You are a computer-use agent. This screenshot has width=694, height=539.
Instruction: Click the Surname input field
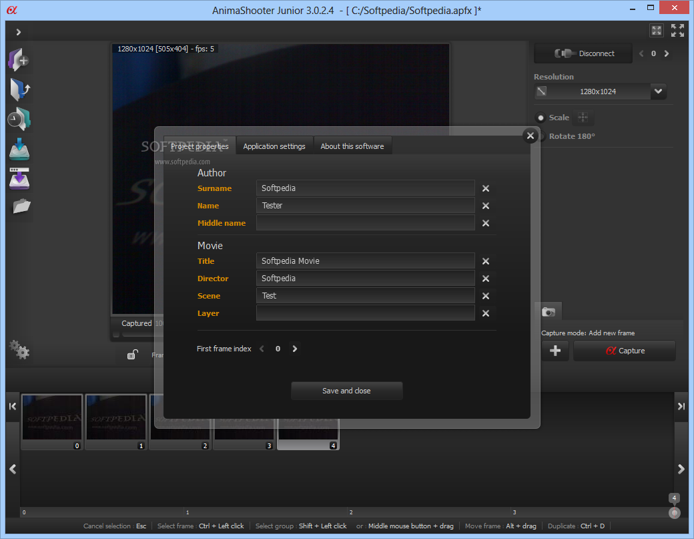click(365, 188)
